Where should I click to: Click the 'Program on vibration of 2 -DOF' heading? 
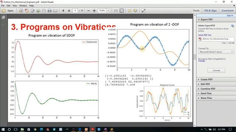(x=155, y=25)
